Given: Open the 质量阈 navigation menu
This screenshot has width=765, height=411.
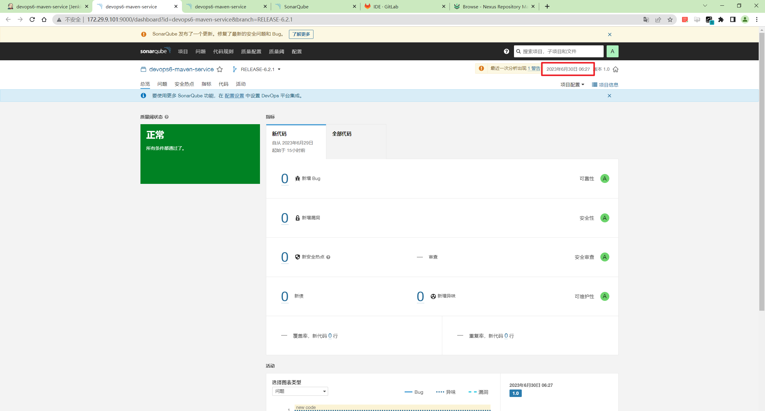Looking at the screenshot, I should click(276, 51).
